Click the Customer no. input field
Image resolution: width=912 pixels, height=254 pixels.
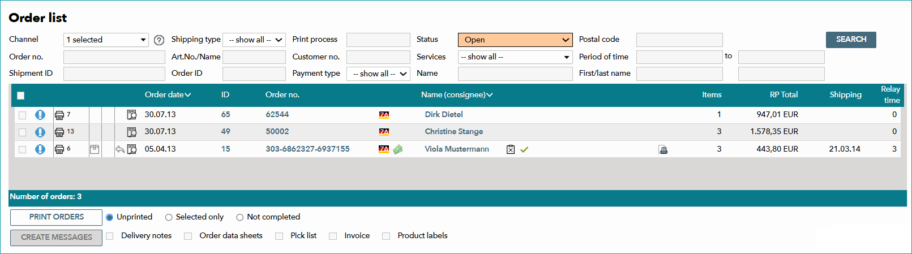(378, 57)
